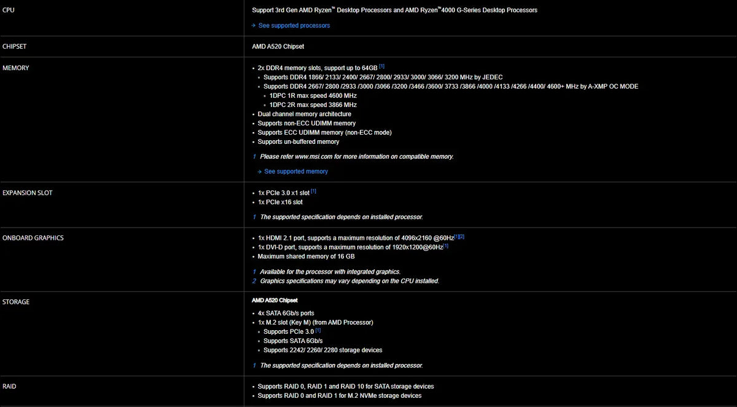
Task: Select the CHIPSET row label
Action: [x=15, y=46]
